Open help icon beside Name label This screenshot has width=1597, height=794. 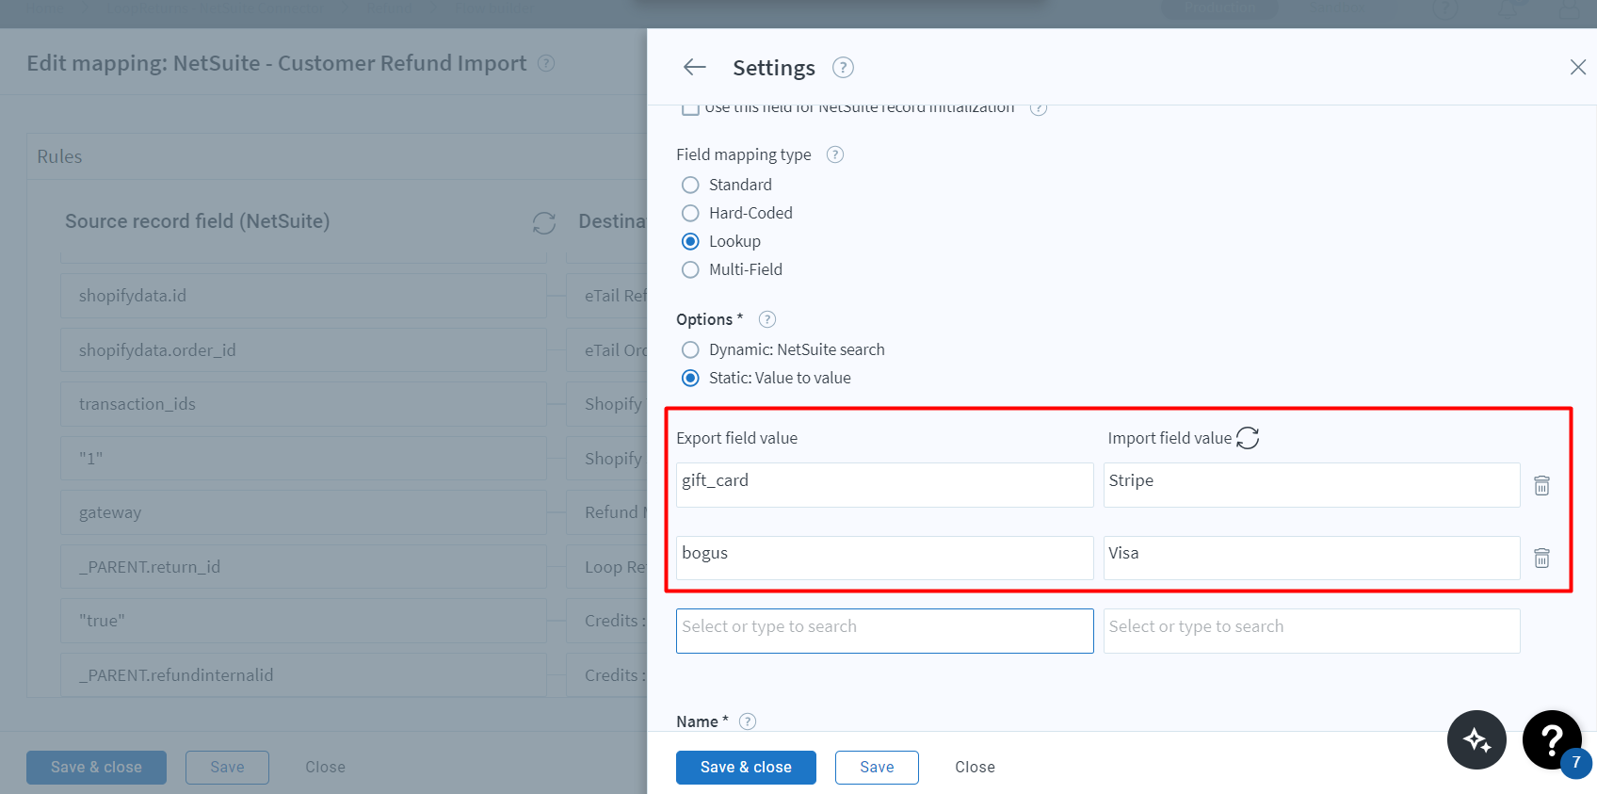point(748,721)
